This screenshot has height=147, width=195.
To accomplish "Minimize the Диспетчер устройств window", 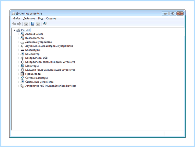I will 165,13.
